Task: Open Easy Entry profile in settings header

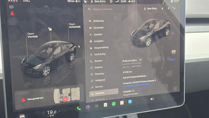Action: coord(150,8)
